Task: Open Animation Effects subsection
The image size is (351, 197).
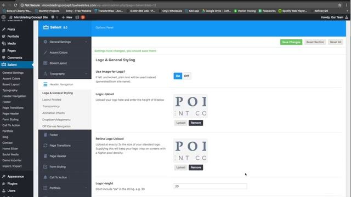Action: point(54,113)
